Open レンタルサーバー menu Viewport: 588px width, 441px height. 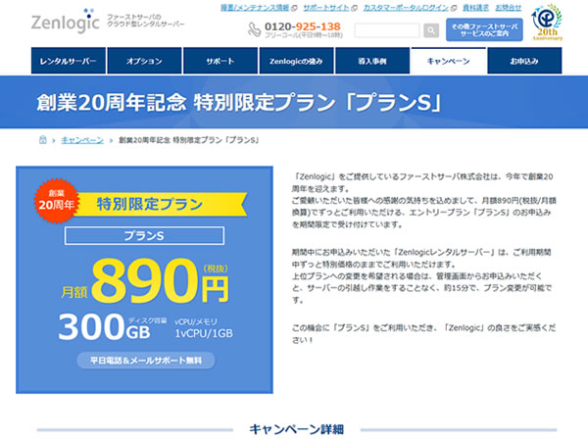pyautogui.click(x=69, y=61)
